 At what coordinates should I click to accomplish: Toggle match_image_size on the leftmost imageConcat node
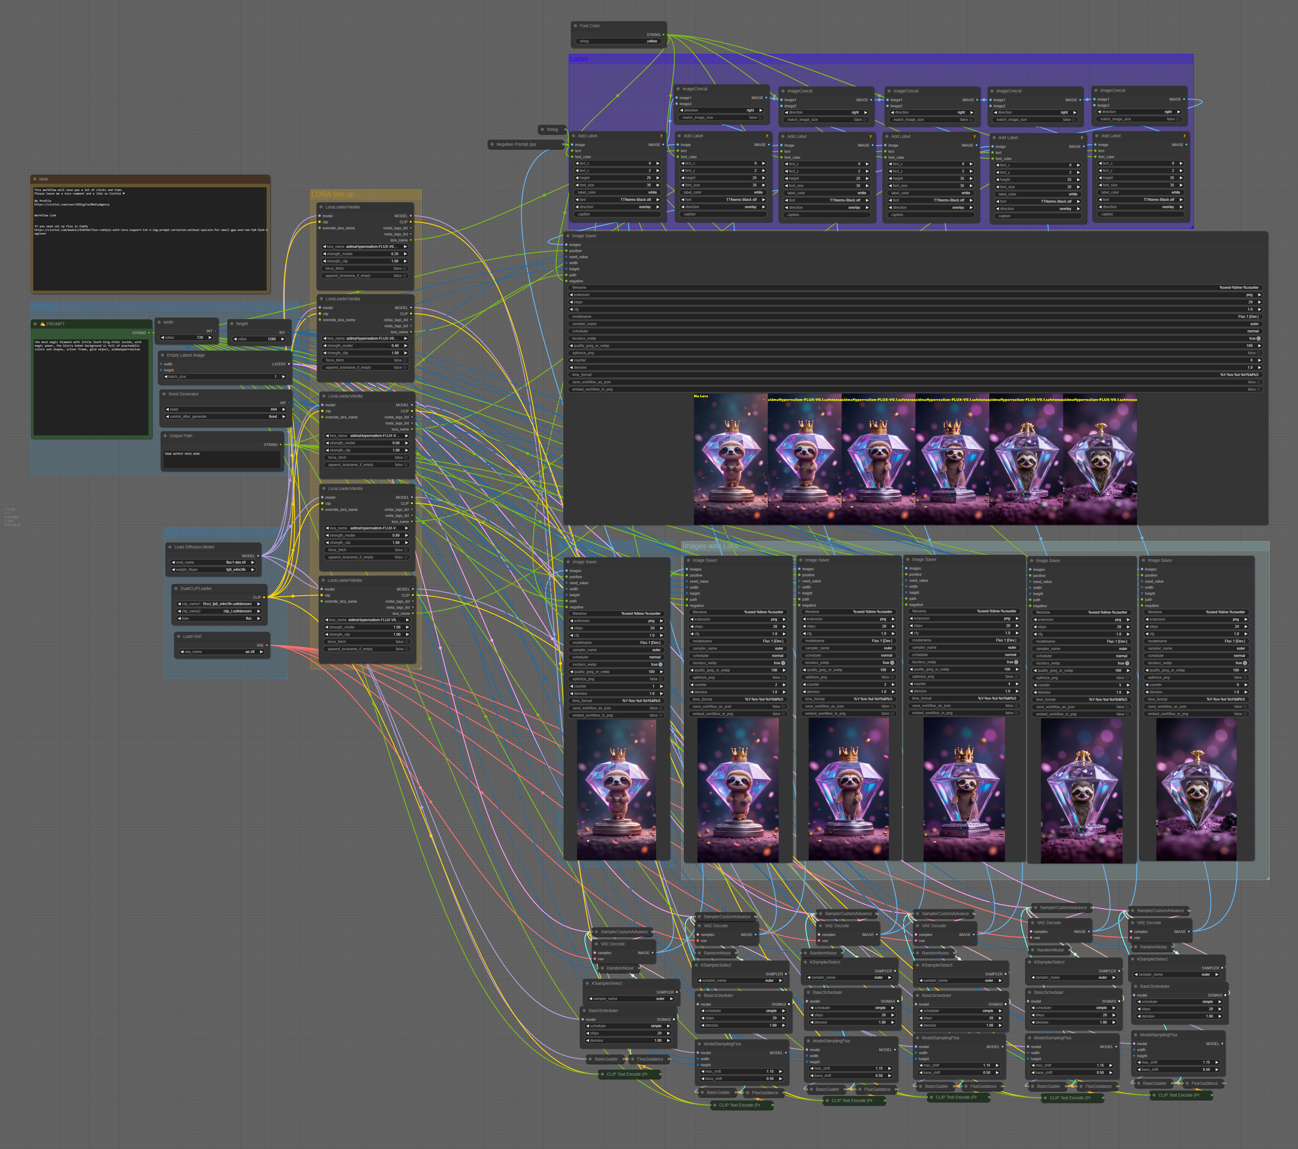point(760,118)
